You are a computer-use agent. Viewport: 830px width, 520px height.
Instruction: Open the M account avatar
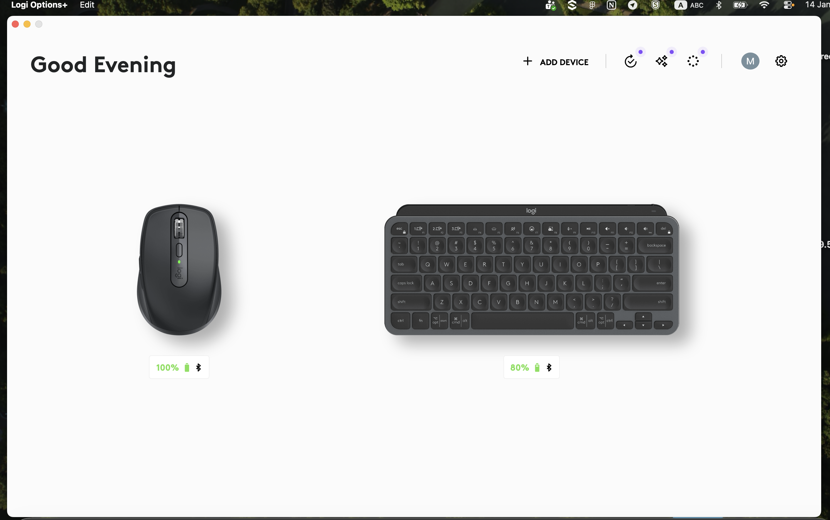[x=750, y=61]
